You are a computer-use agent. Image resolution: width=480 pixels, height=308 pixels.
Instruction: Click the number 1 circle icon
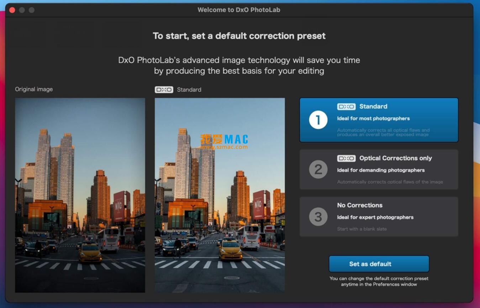coord(318,120)
